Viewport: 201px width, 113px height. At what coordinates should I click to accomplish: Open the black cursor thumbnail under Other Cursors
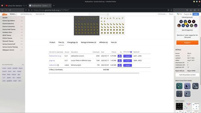(179, 106)
